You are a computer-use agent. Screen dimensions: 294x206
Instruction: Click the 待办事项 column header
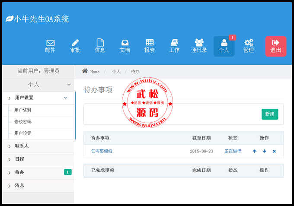point(100,138)
